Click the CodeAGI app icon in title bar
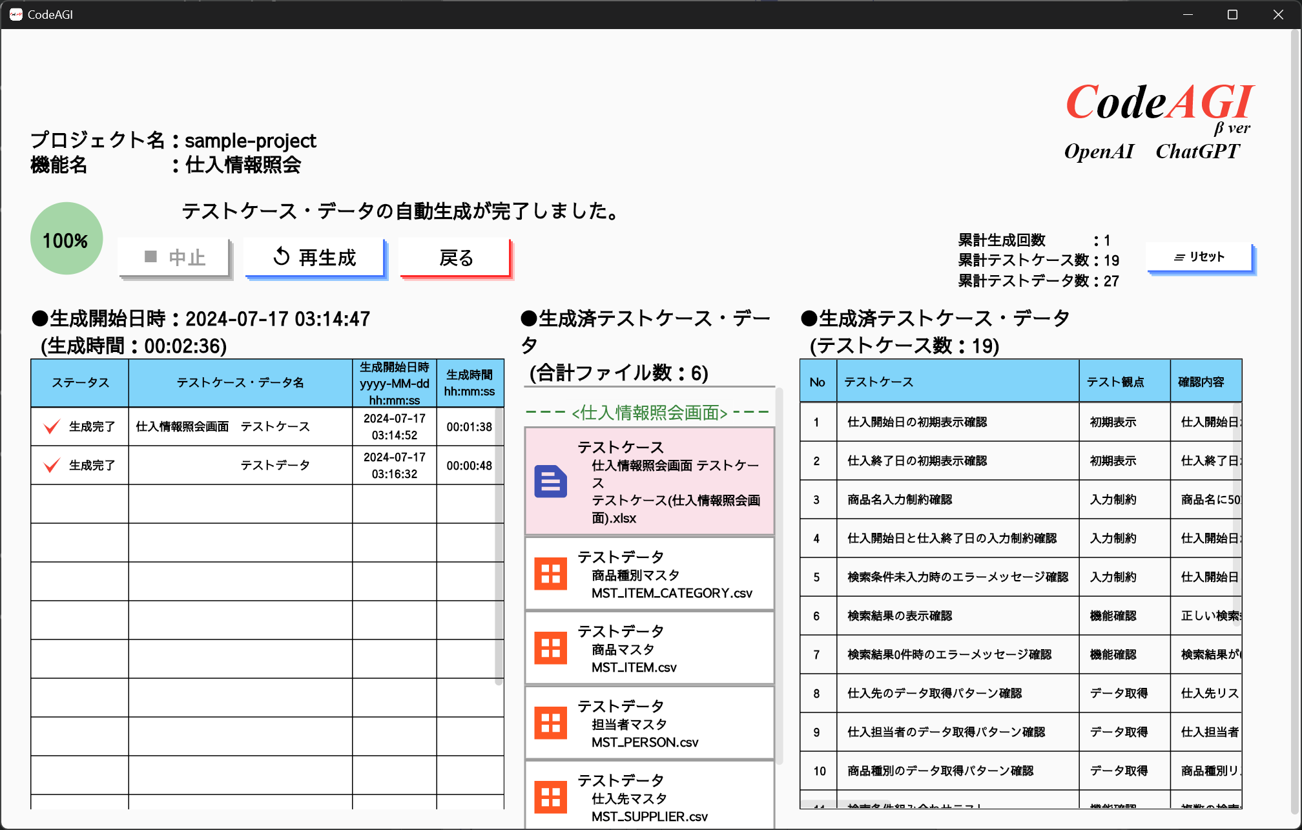The image size is (1302, 830). pyautogui.click(x=15, y=14)
